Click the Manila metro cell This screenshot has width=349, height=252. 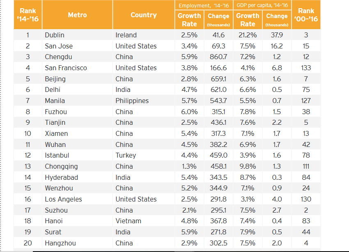pos(55,101)
